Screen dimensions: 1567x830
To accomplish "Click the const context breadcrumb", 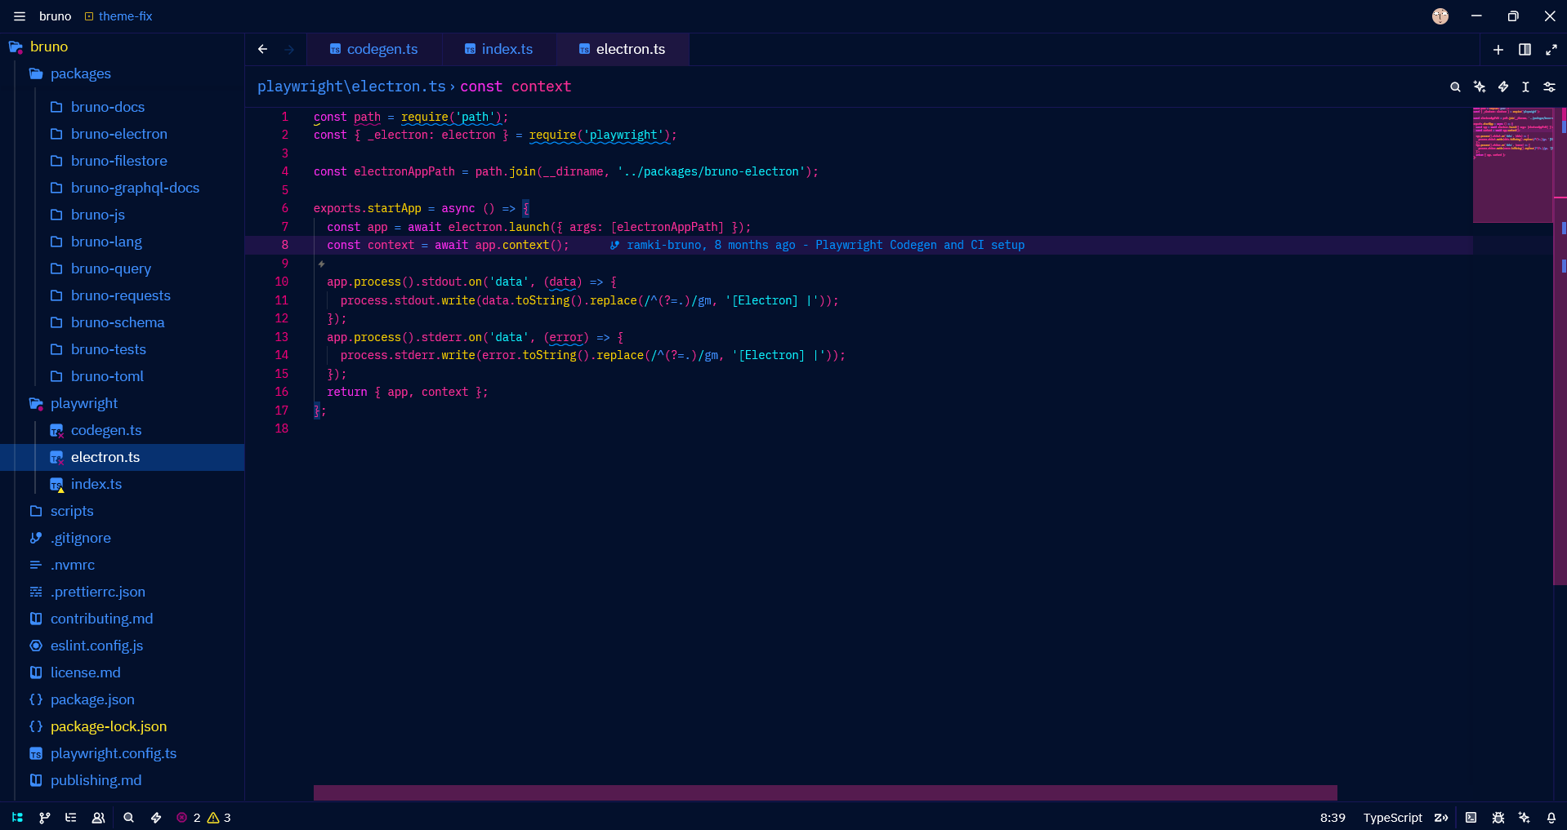I will 516,87.
